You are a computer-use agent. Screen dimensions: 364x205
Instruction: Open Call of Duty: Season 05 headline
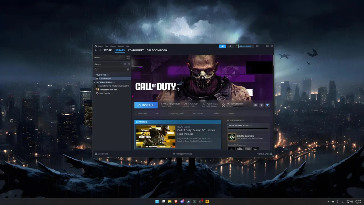pyautogui.click(x=196, y=132)
